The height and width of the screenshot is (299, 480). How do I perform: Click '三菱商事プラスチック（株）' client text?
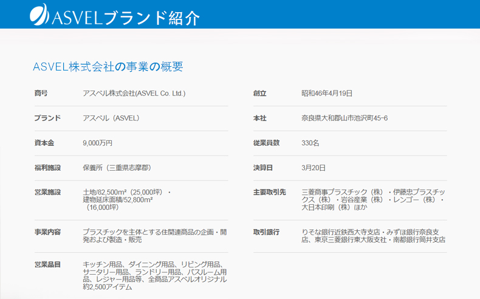pos(342,192)
